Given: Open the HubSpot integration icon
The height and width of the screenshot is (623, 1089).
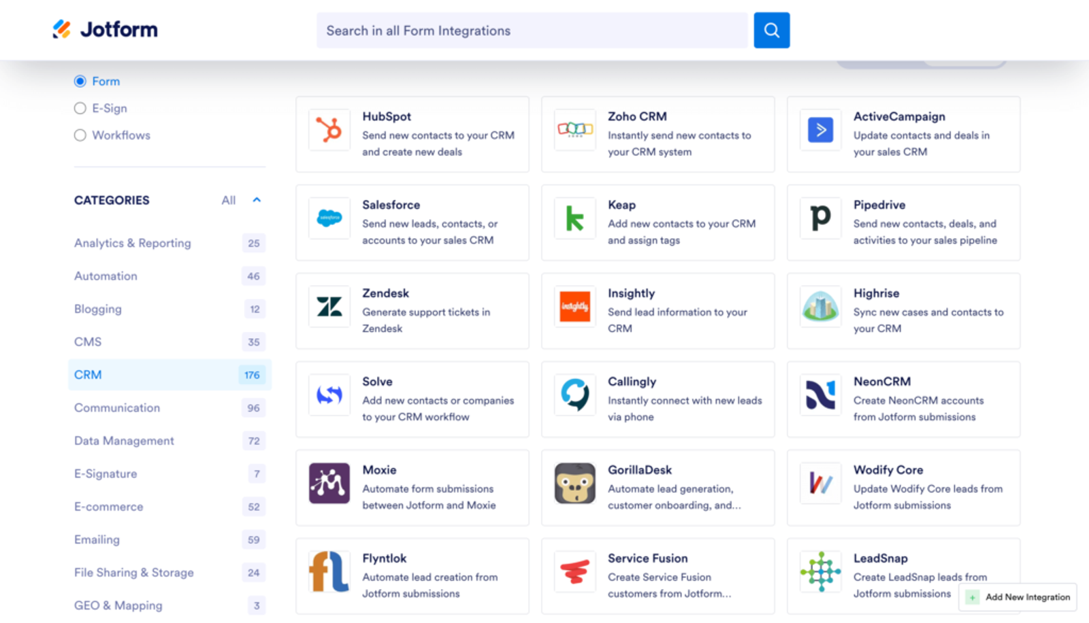Looking at the screenshot, I should tap(329, 129).
